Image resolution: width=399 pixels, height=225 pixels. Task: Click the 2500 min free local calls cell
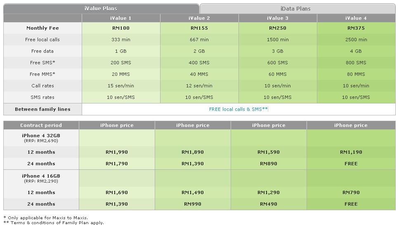coord(356,40)
